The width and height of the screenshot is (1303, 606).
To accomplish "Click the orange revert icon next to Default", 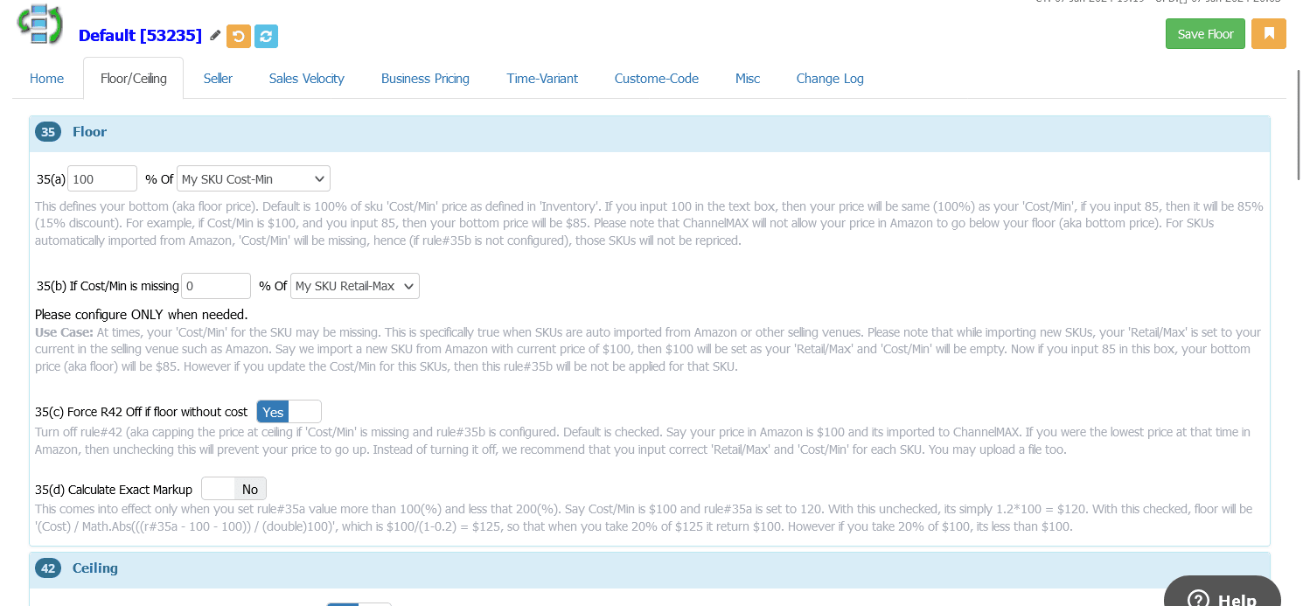I will tap(238, 36).
